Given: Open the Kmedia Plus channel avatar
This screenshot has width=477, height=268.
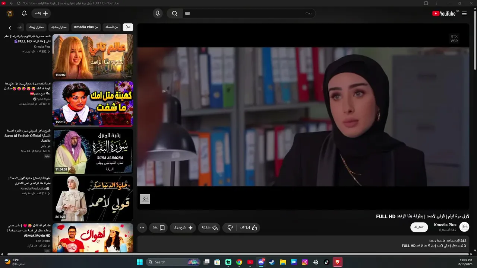Looking at the screenshot, I should [464, 227].
